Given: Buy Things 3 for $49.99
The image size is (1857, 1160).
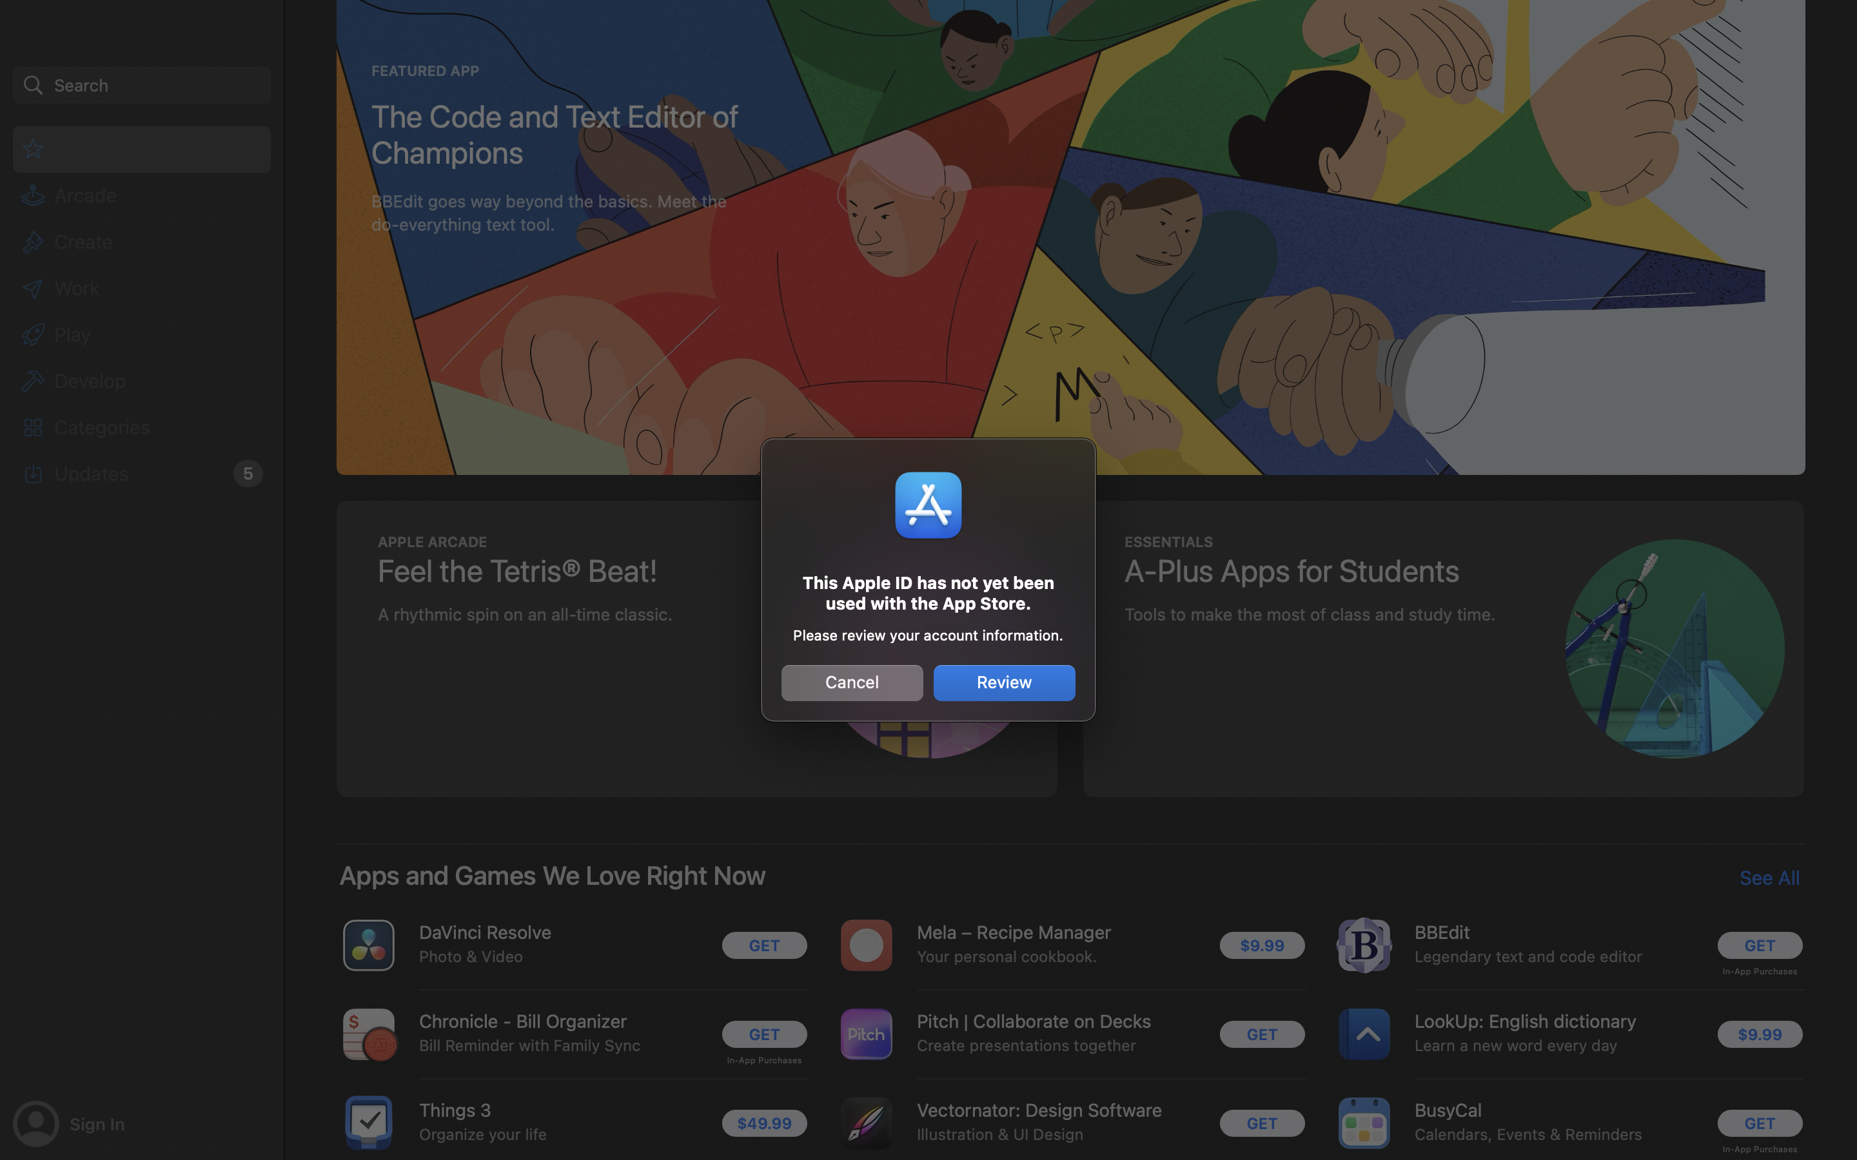Looking at the screenshot, I should (763, 1123).
